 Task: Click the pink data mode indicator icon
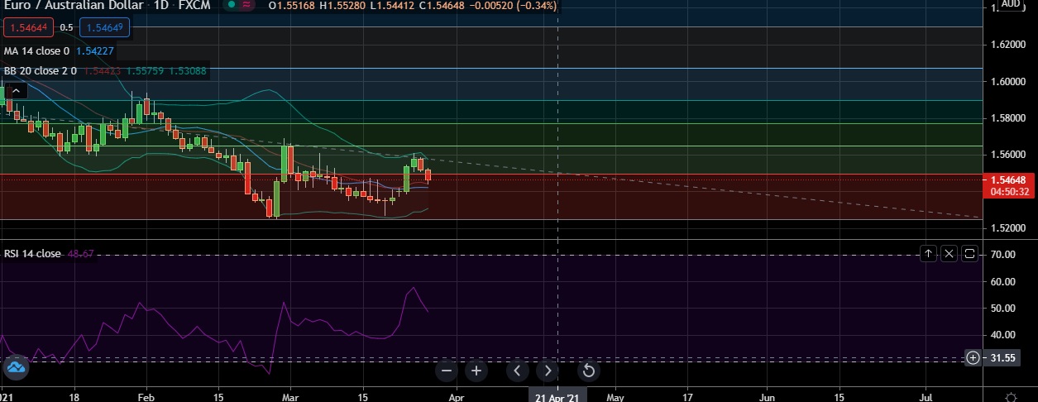click(246, 6)
